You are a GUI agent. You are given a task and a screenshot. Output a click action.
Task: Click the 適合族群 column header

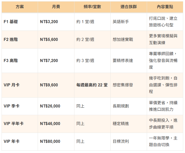(x=128, y=7)
